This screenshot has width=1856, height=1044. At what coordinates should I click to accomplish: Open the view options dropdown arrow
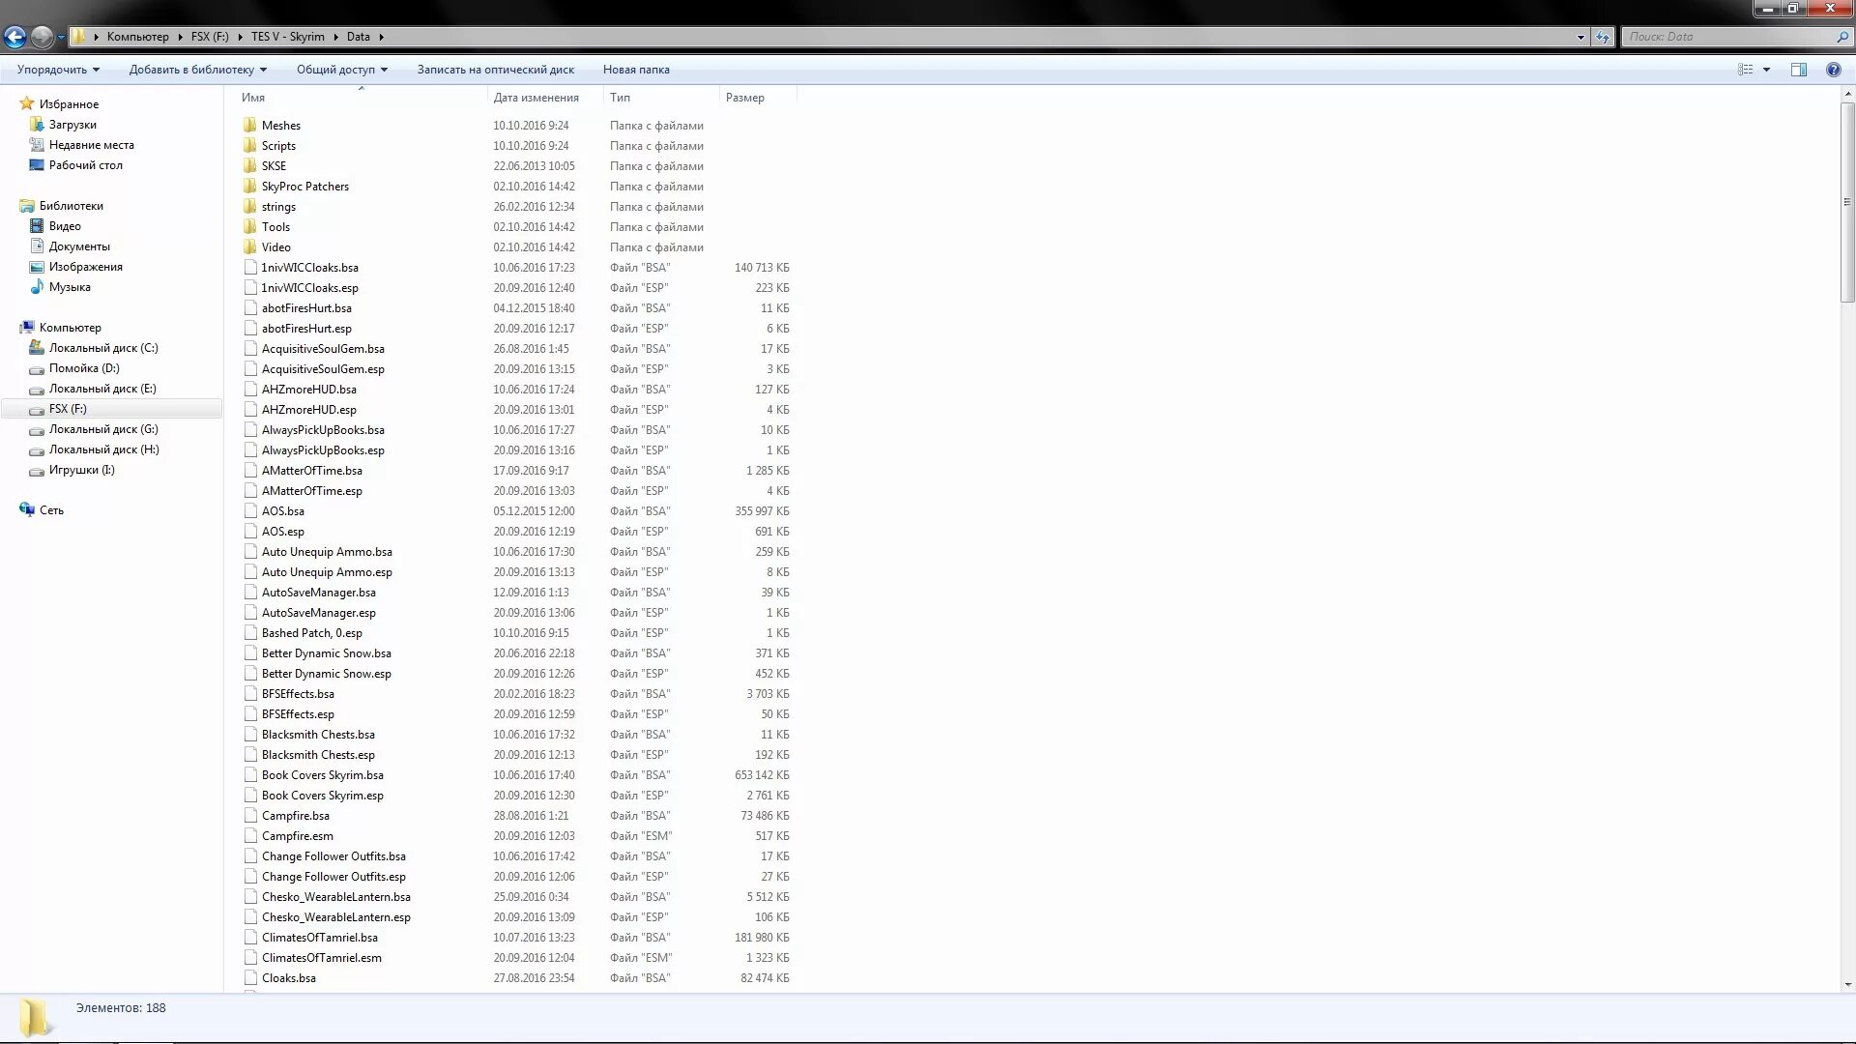pyautogui.click(x=1766, y=70)
